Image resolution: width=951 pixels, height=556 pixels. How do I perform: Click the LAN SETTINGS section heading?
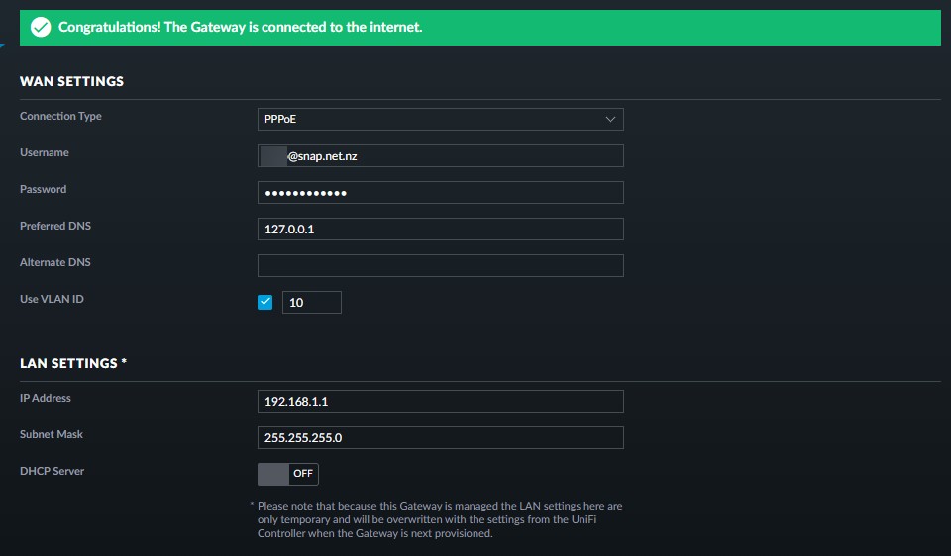73,363
